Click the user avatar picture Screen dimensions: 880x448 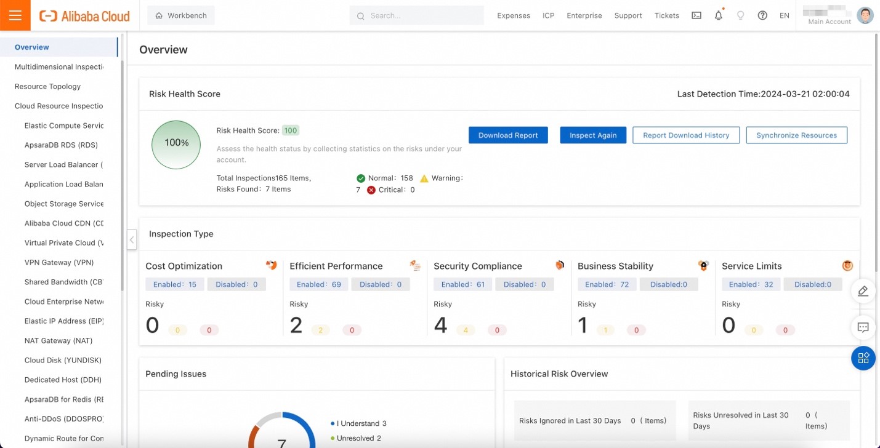click(865, 15)
